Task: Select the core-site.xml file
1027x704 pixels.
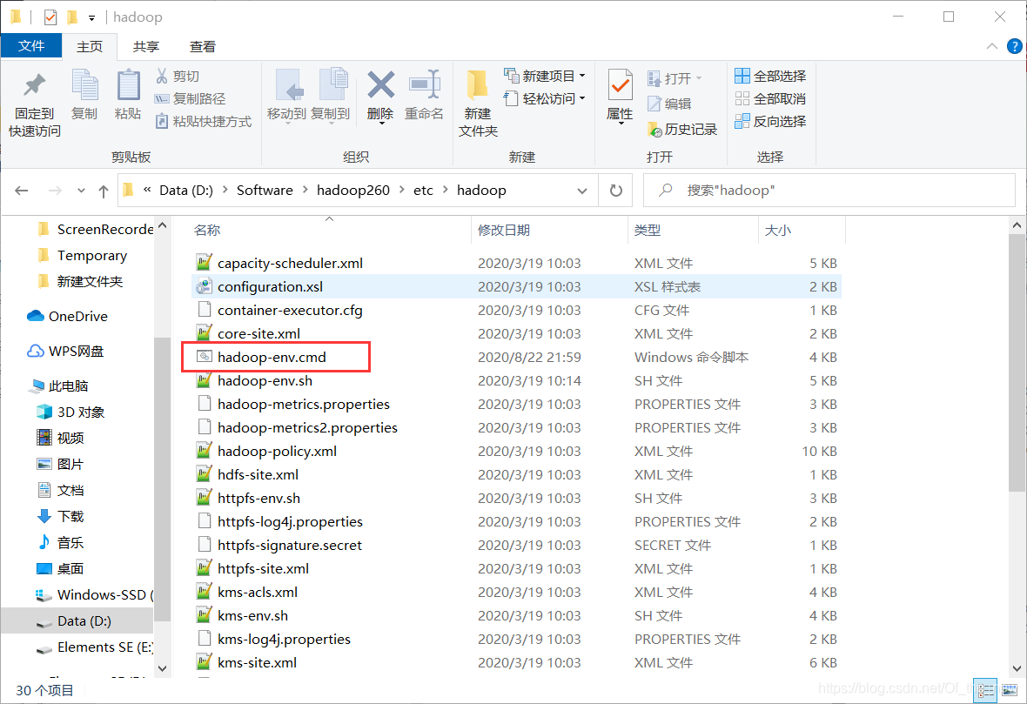Action: tap(258, 333)
